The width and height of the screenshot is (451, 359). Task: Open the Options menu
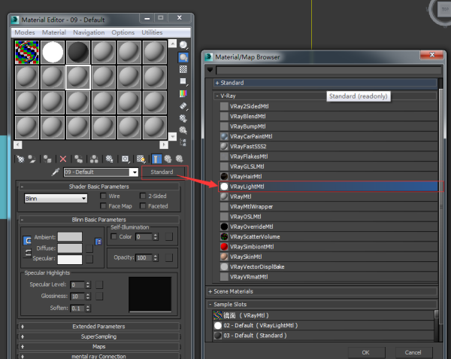[123, 32]
